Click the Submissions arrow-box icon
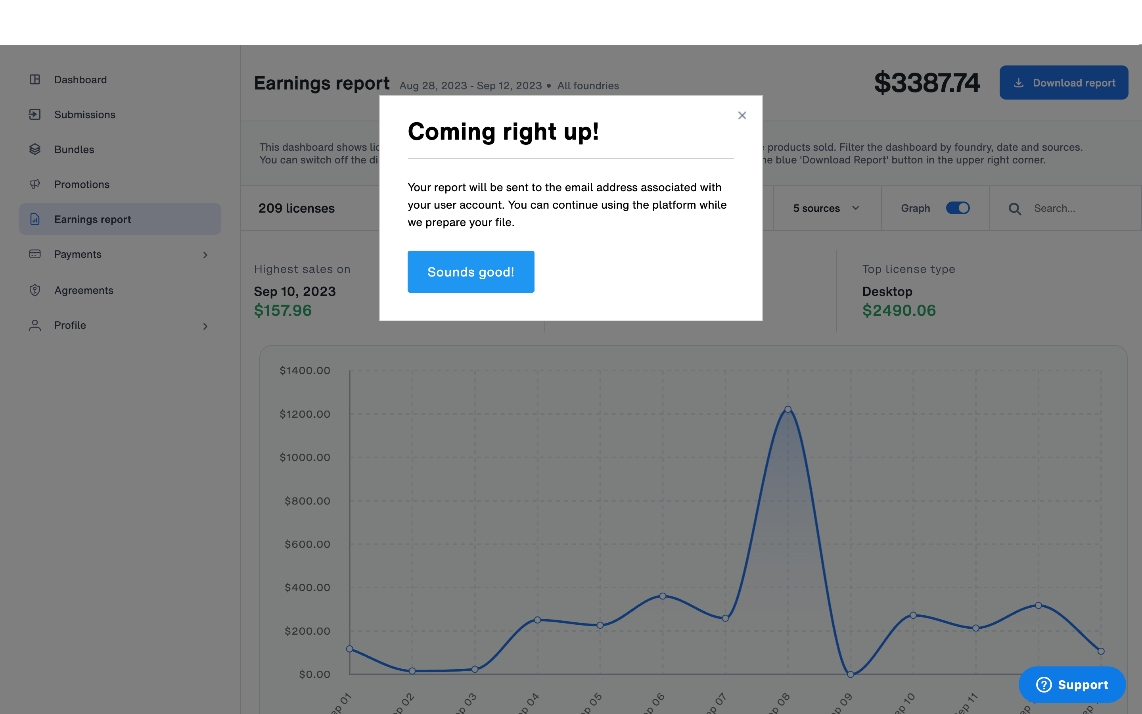 pyautogui.click(x=35, y=114)
